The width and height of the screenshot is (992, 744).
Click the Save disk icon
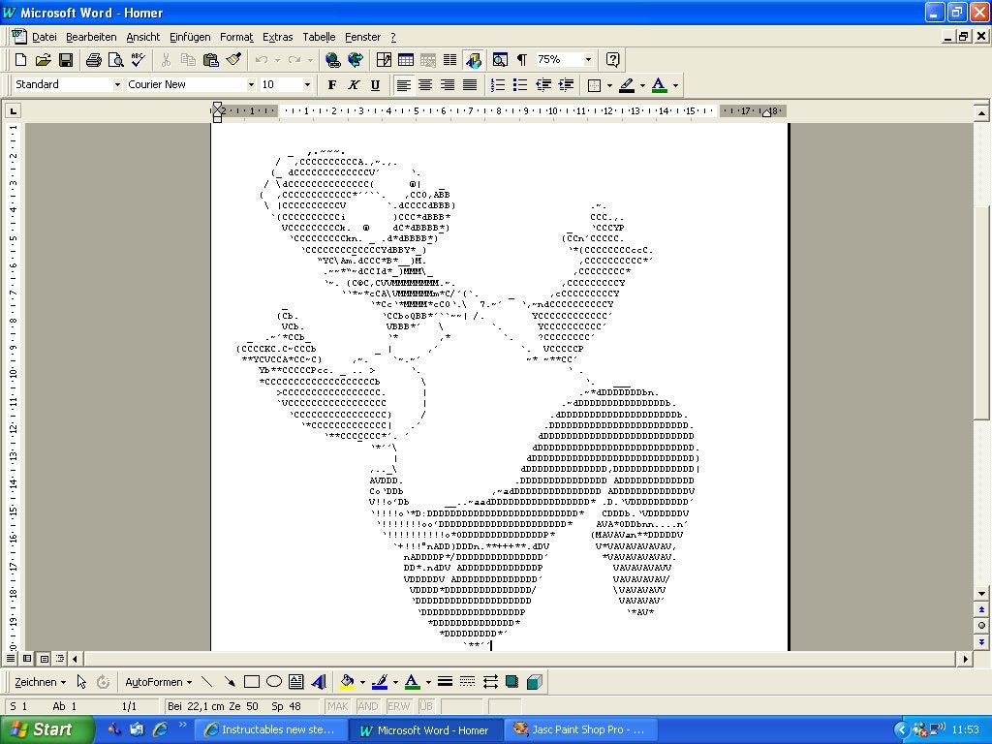coord(66,60)
